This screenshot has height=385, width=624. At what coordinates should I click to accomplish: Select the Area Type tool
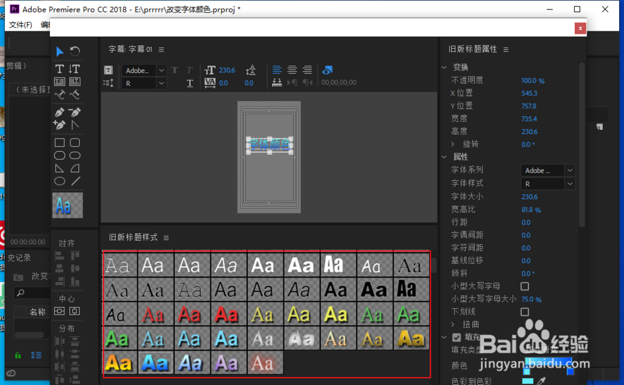(60, 82)
